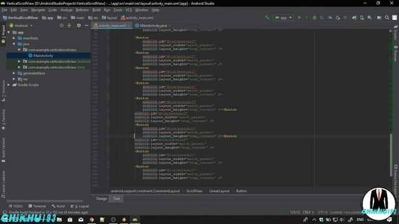The width and height of the screenshot is (399, 224).
Task: Click the volume speaker icon in system tray
Action: point(342,220)
